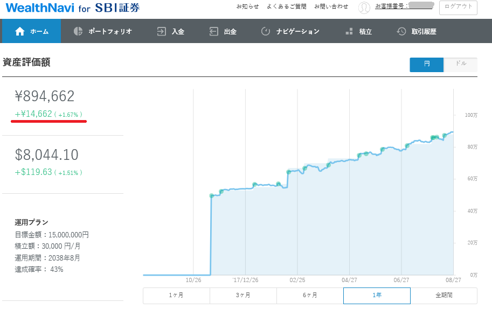Click the 積立額：30,000 円/月 line
492x316 pixels.
click(47, 246)
